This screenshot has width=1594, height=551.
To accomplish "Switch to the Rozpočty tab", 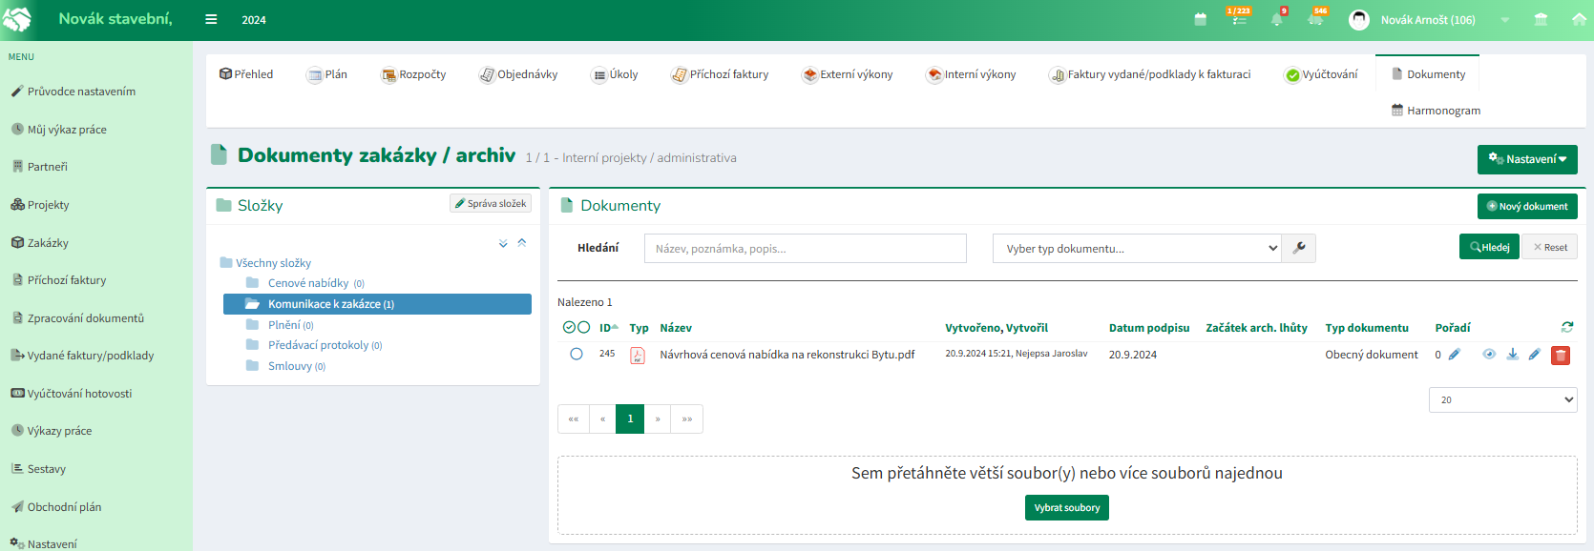I will point(413,74).
